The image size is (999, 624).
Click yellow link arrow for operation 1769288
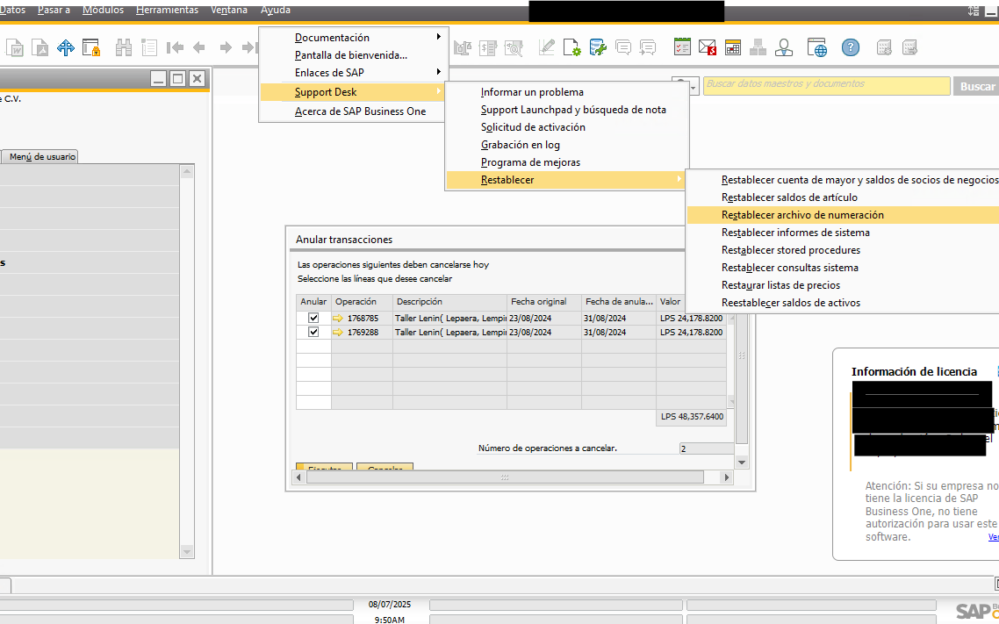coord(338,333)
